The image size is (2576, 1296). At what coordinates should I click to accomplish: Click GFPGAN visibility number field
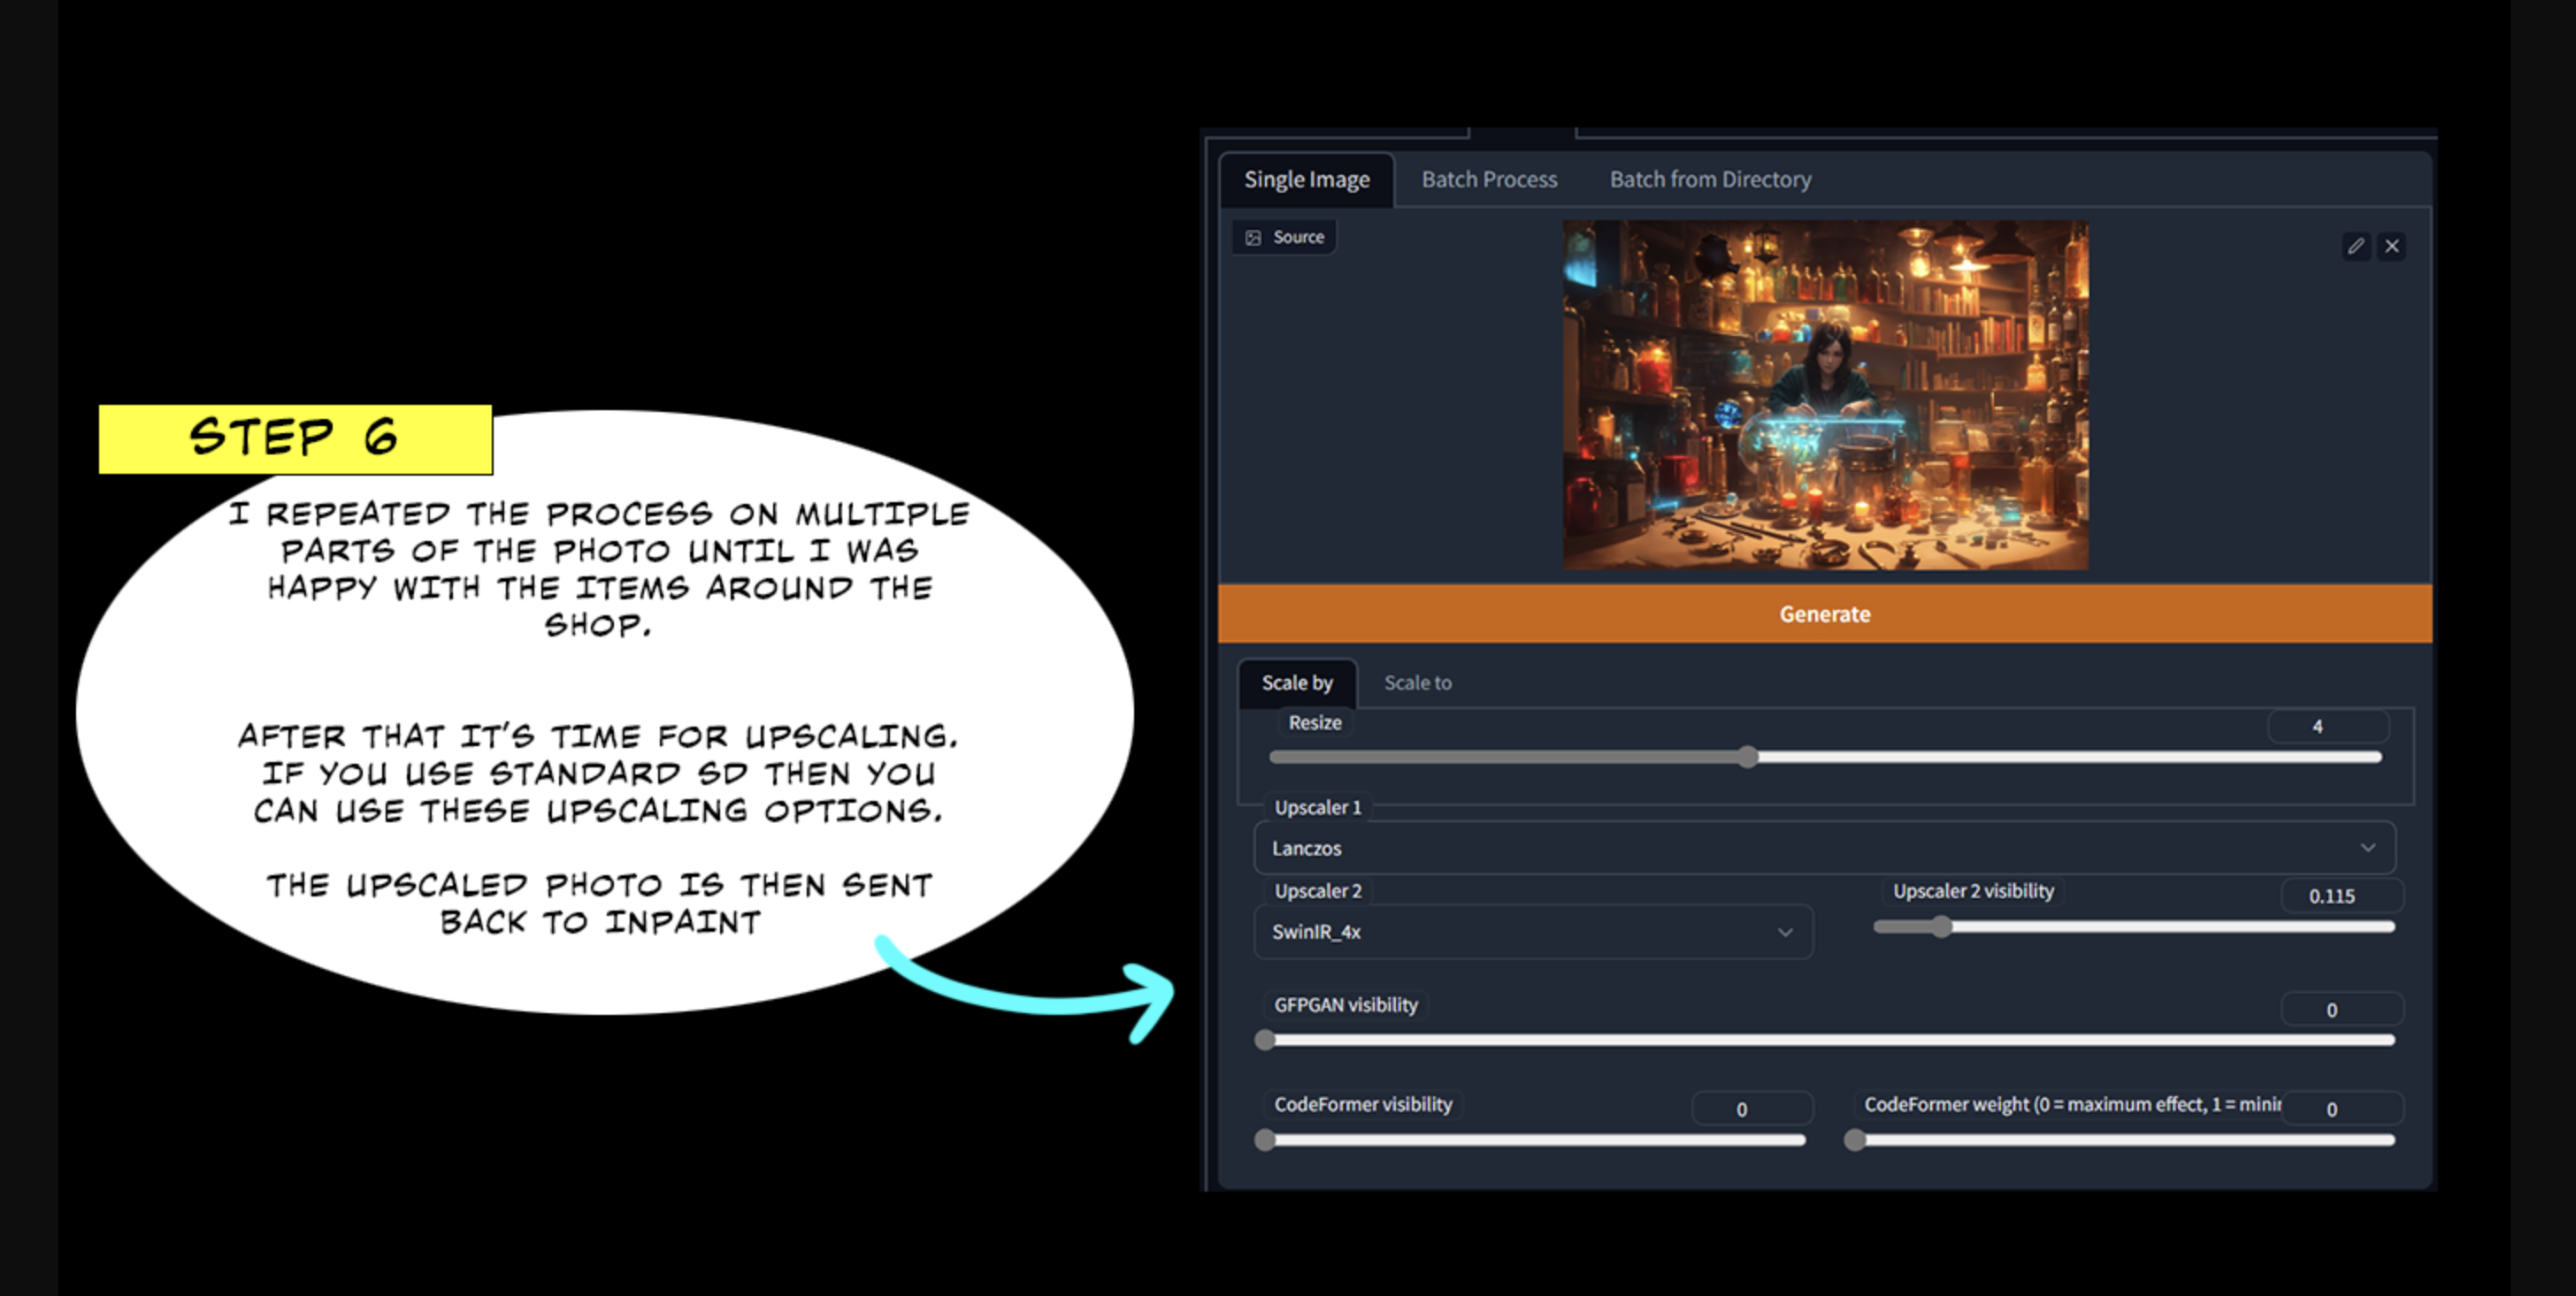tap(2340, 1010)
